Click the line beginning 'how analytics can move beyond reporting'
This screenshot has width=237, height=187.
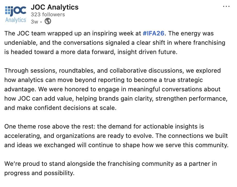104,80
